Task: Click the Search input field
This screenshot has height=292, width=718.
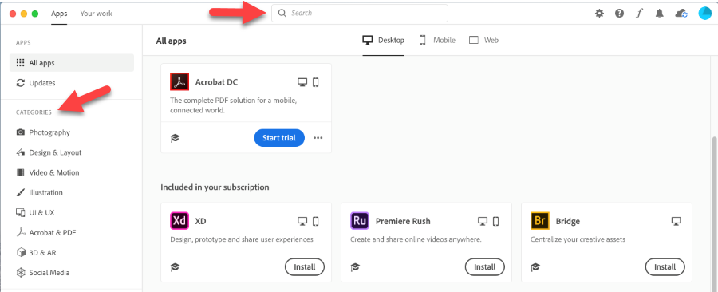Action: pos(360,14)
